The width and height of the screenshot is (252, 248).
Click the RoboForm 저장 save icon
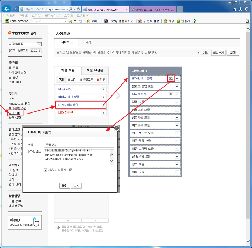pyautogui.click(x=169, y=21)
